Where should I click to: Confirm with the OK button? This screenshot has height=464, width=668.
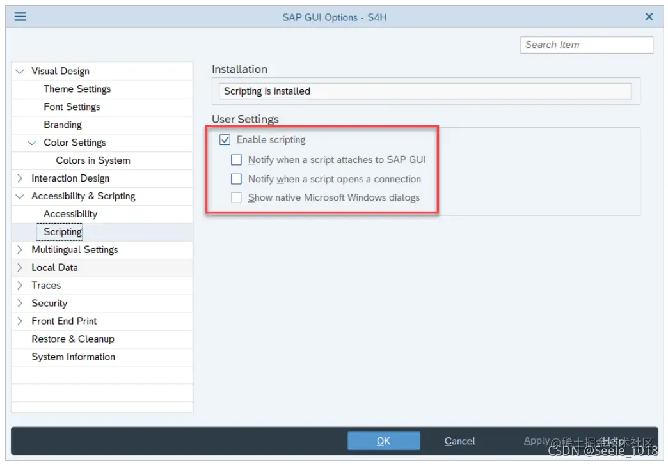click(x=383, y=441)
